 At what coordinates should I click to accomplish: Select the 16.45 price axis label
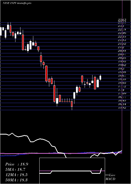point(122,101)
